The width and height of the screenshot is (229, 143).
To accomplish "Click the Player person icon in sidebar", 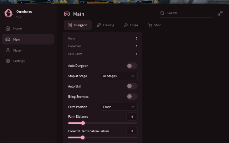I will tap(8, 51).
